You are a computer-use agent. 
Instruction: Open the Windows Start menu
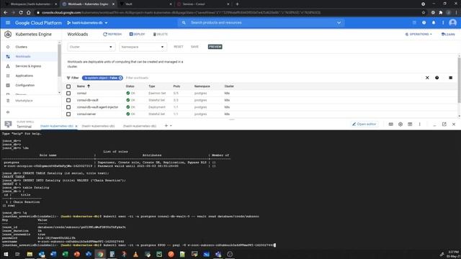pyautogui.click(x=6, y=254)
